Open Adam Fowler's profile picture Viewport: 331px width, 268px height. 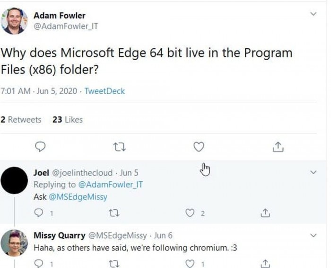[x=14, y=21]
